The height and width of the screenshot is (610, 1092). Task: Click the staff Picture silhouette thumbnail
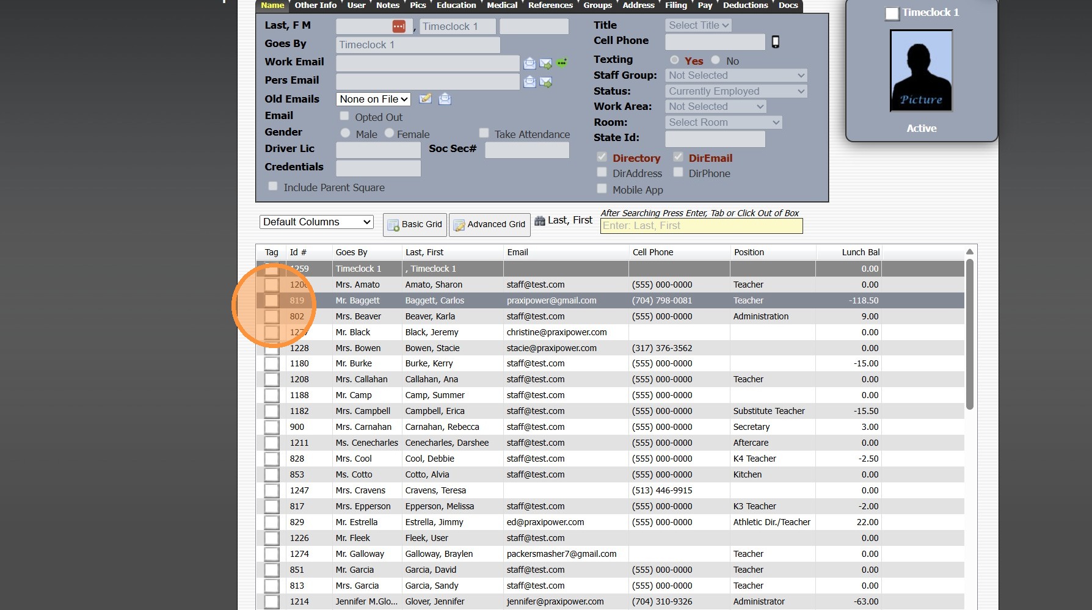pos(921,71)
